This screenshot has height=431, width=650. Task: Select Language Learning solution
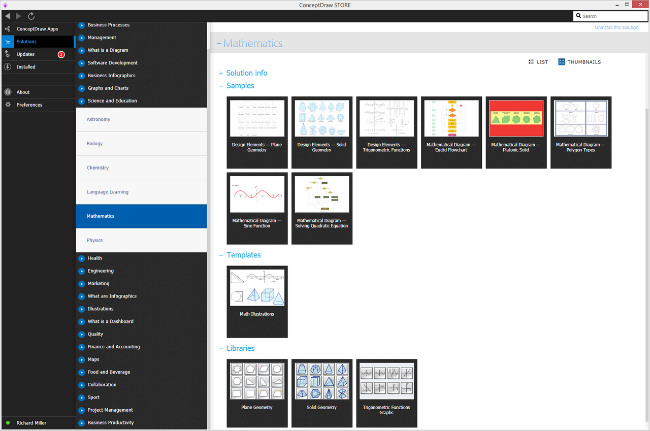[x=142, y=192]
